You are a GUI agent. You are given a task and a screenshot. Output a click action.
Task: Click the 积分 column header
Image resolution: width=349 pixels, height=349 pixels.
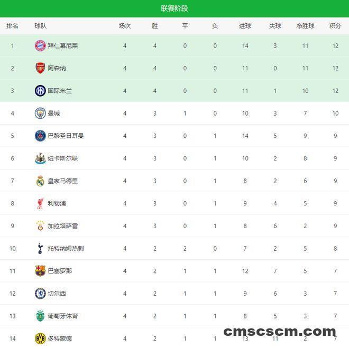(335, 26)
